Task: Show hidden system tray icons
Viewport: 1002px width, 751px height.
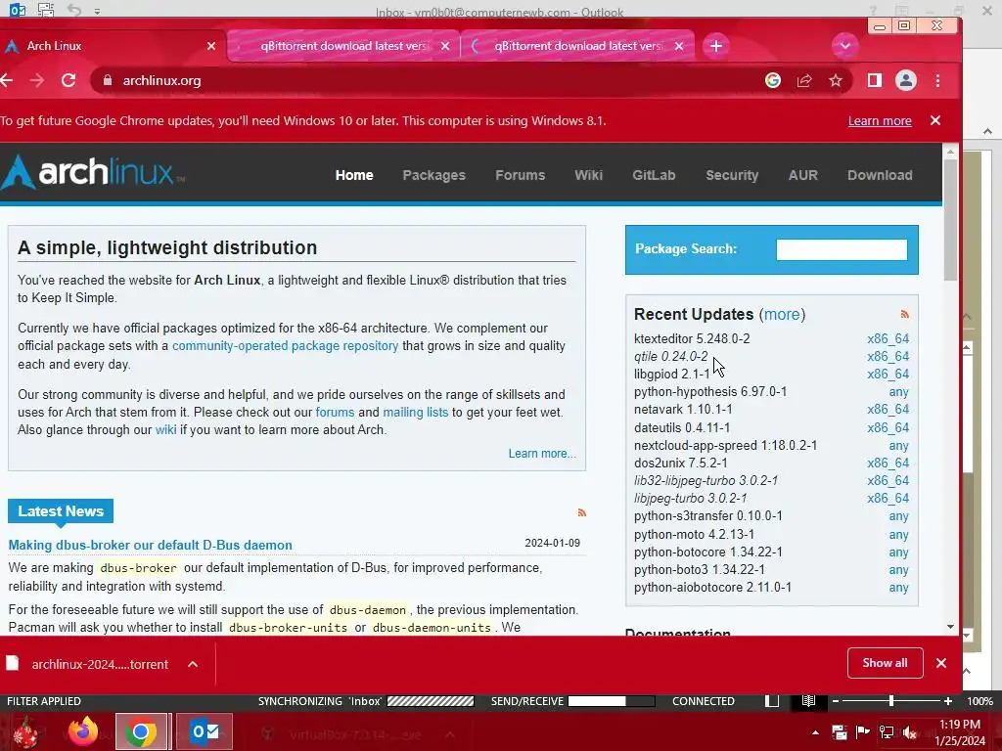Action: click(x=815, y=732)
